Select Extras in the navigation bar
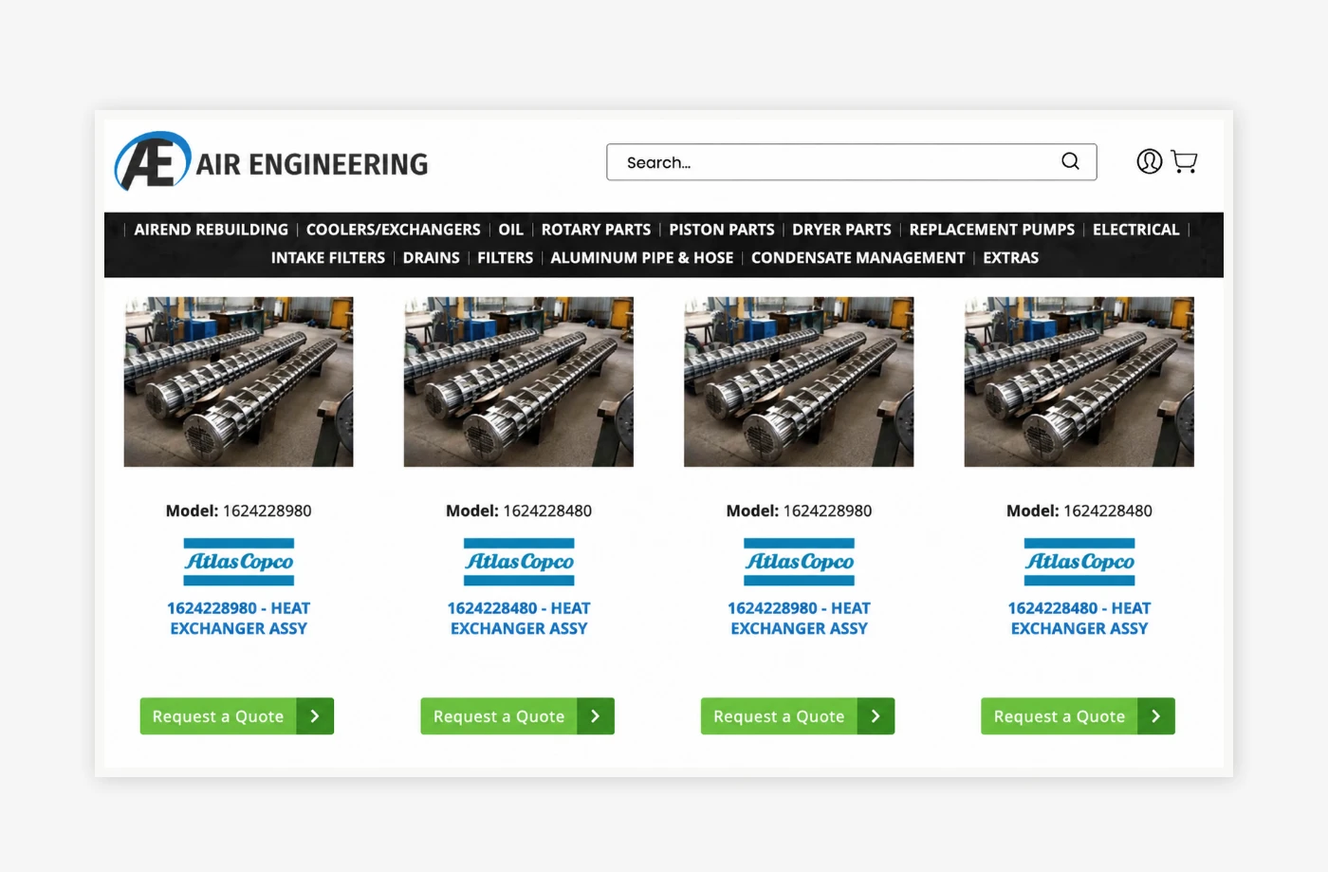Screen dimensions: 1328x872 [1010, 258]
